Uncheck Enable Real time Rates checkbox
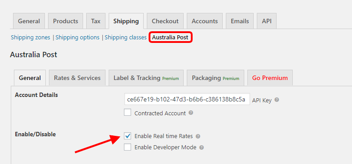The height and width of the screenshot is (164, 352). (128, 136)
